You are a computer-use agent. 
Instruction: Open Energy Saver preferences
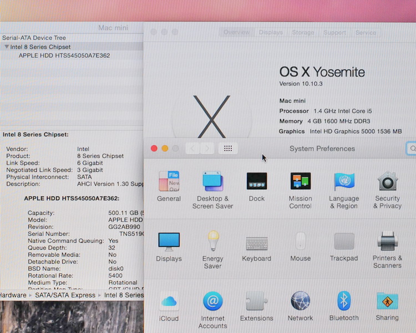click(x=212, y=250)
